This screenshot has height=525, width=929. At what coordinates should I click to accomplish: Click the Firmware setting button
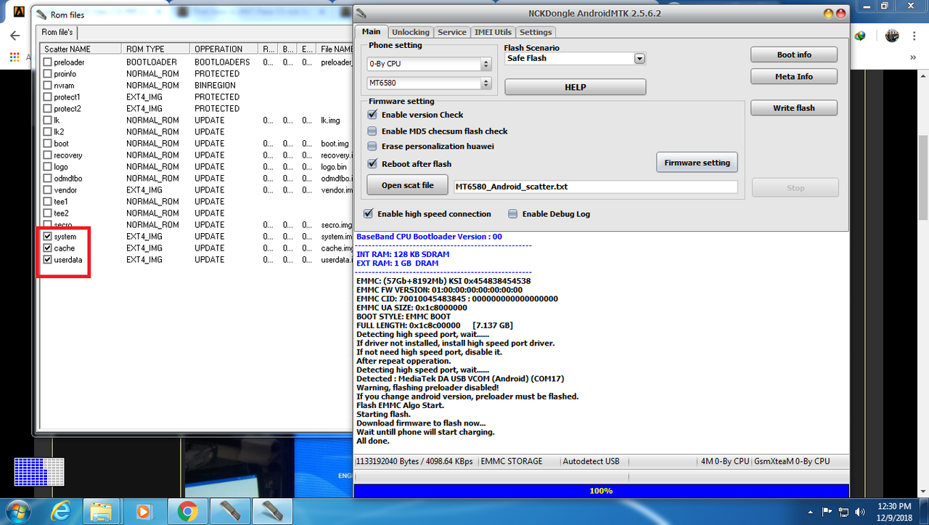[x=697, y=163]
